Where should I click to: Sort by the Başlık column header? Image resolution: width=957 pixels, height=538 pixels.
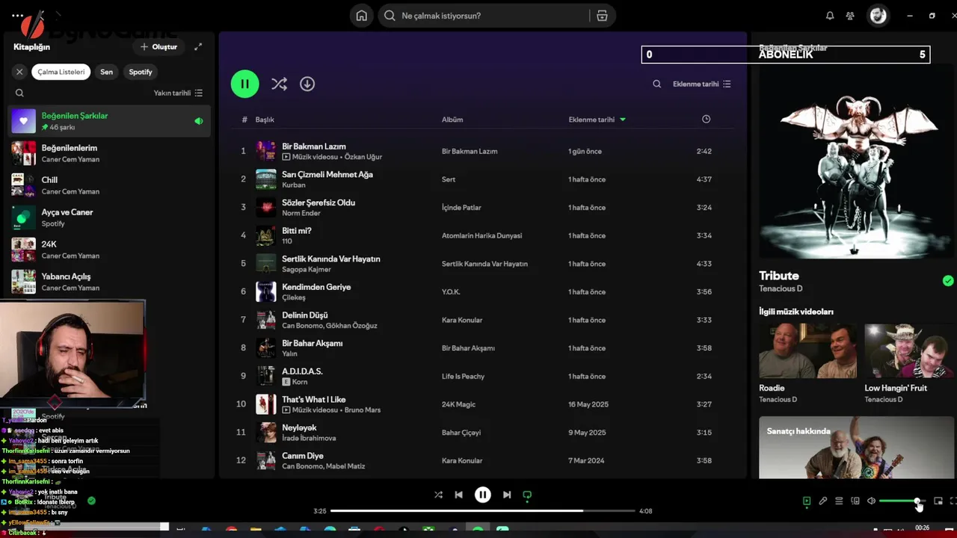point(265,120)
